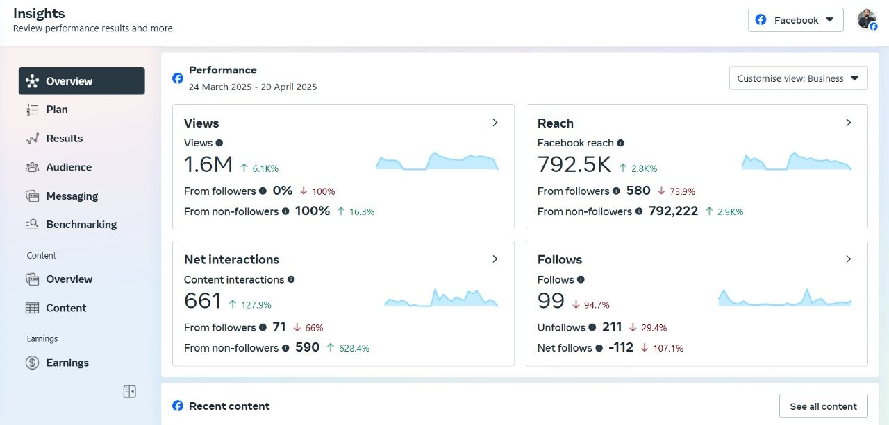The height and width of the screenshot is (425, 889).
Task: Open Earnings in the sidebar
Action: pos(82,363)
